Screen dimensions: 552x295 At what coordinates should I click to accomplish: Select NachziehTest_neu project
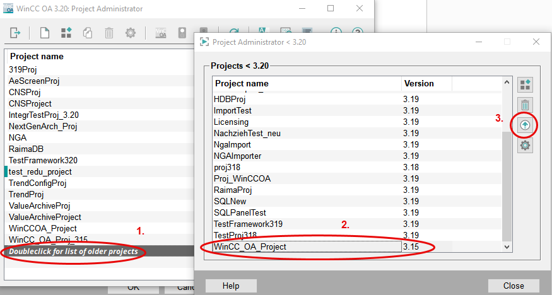point(357,133)
